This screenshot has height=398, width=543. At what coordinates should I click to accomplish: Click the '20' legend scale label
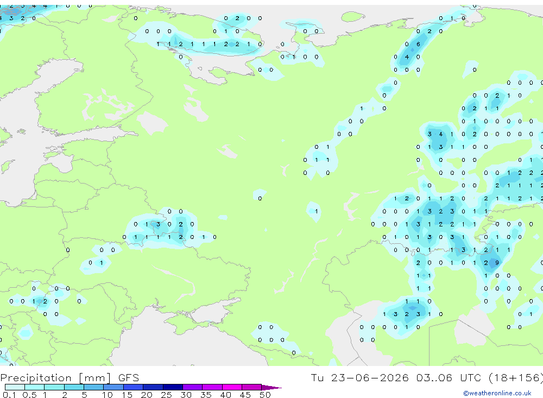[x=147, y=395]
